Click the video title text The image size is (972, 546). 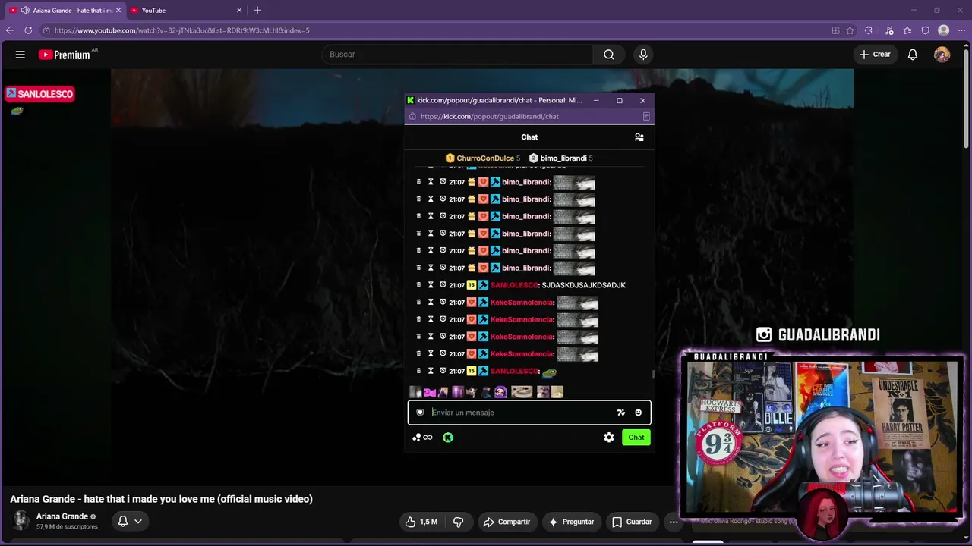(161, 499)
